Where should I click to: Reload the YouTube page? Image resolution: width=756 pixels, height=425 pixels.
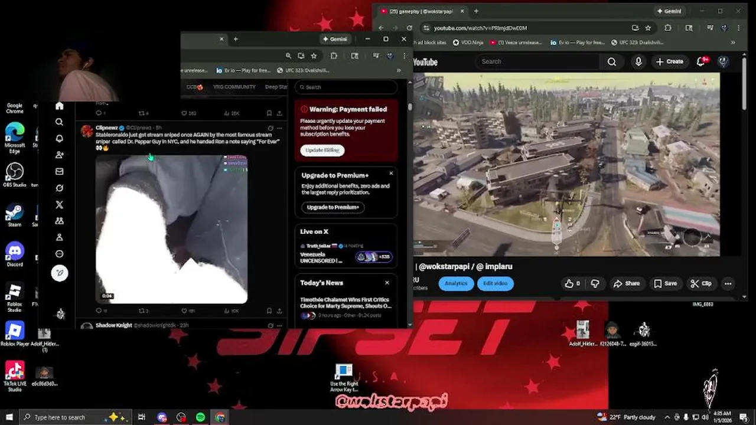(410, 28)
